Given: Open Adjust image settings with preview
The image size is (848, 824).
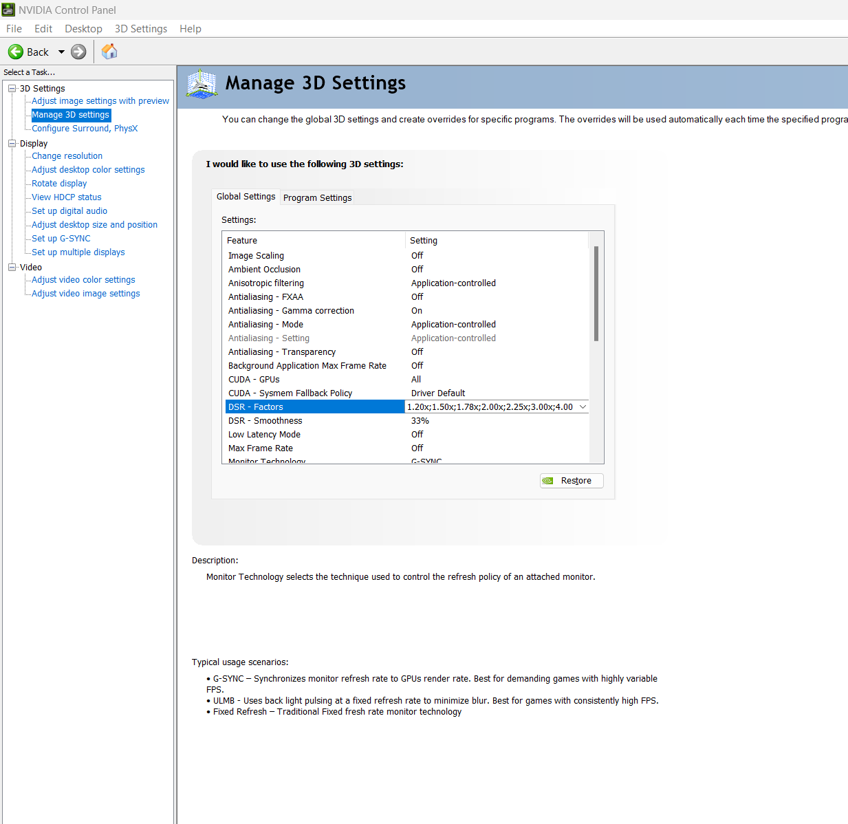Looking at the screenshot, I should (100, 101).
